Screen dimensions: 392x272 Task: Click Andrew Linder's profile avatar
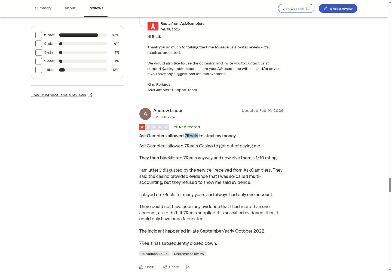coord(145,114)
